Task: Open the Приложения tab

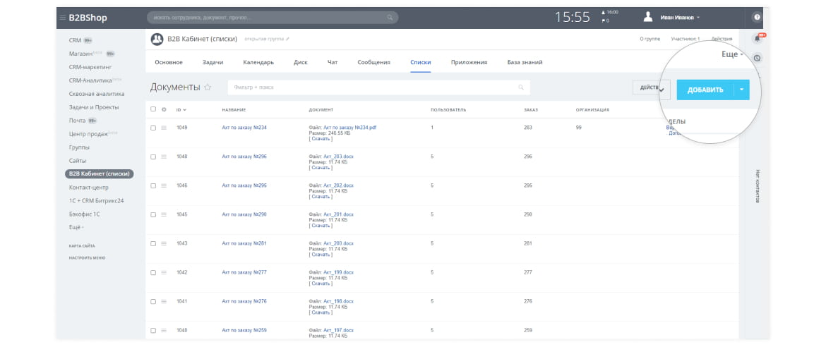Action: 469,62
